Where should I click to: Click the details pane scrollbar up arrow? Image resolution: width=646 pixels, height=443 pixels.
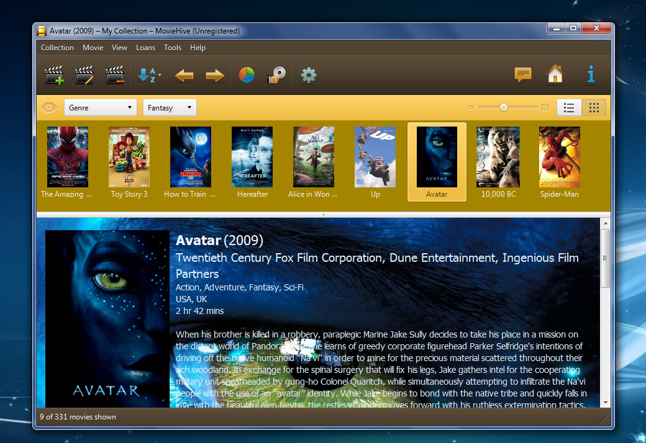click(x=605, y=223)
